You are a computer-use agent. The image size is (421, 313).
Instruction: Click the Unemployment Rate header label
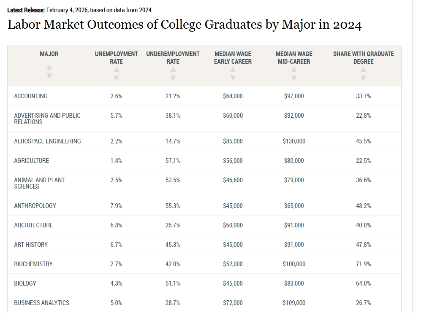click(117, 58)
